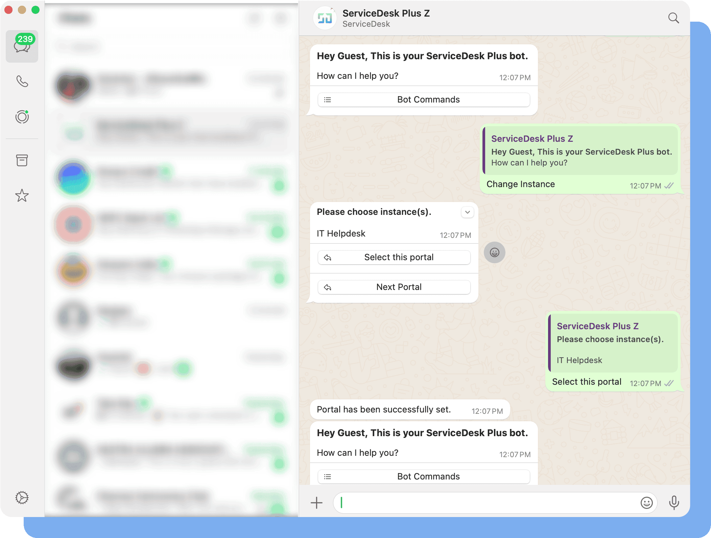
Task: Start a voice message with the microphone
Action: pyautogui.click(x=674, y=503)
